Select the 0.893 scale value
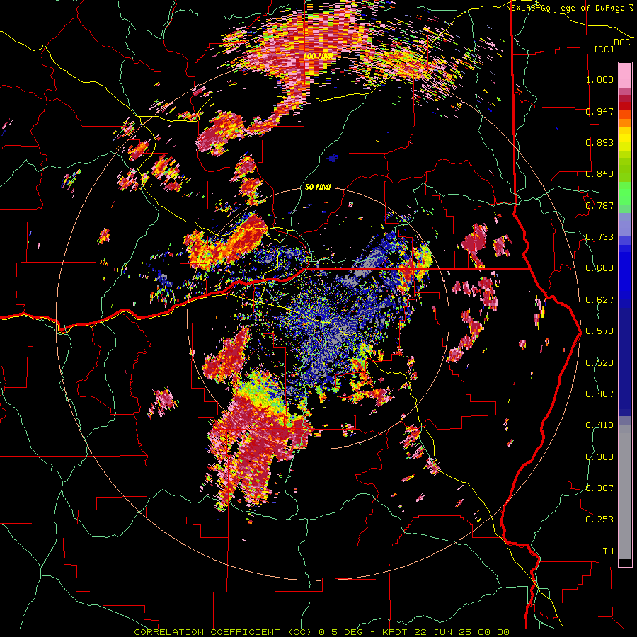 (599, 142)
